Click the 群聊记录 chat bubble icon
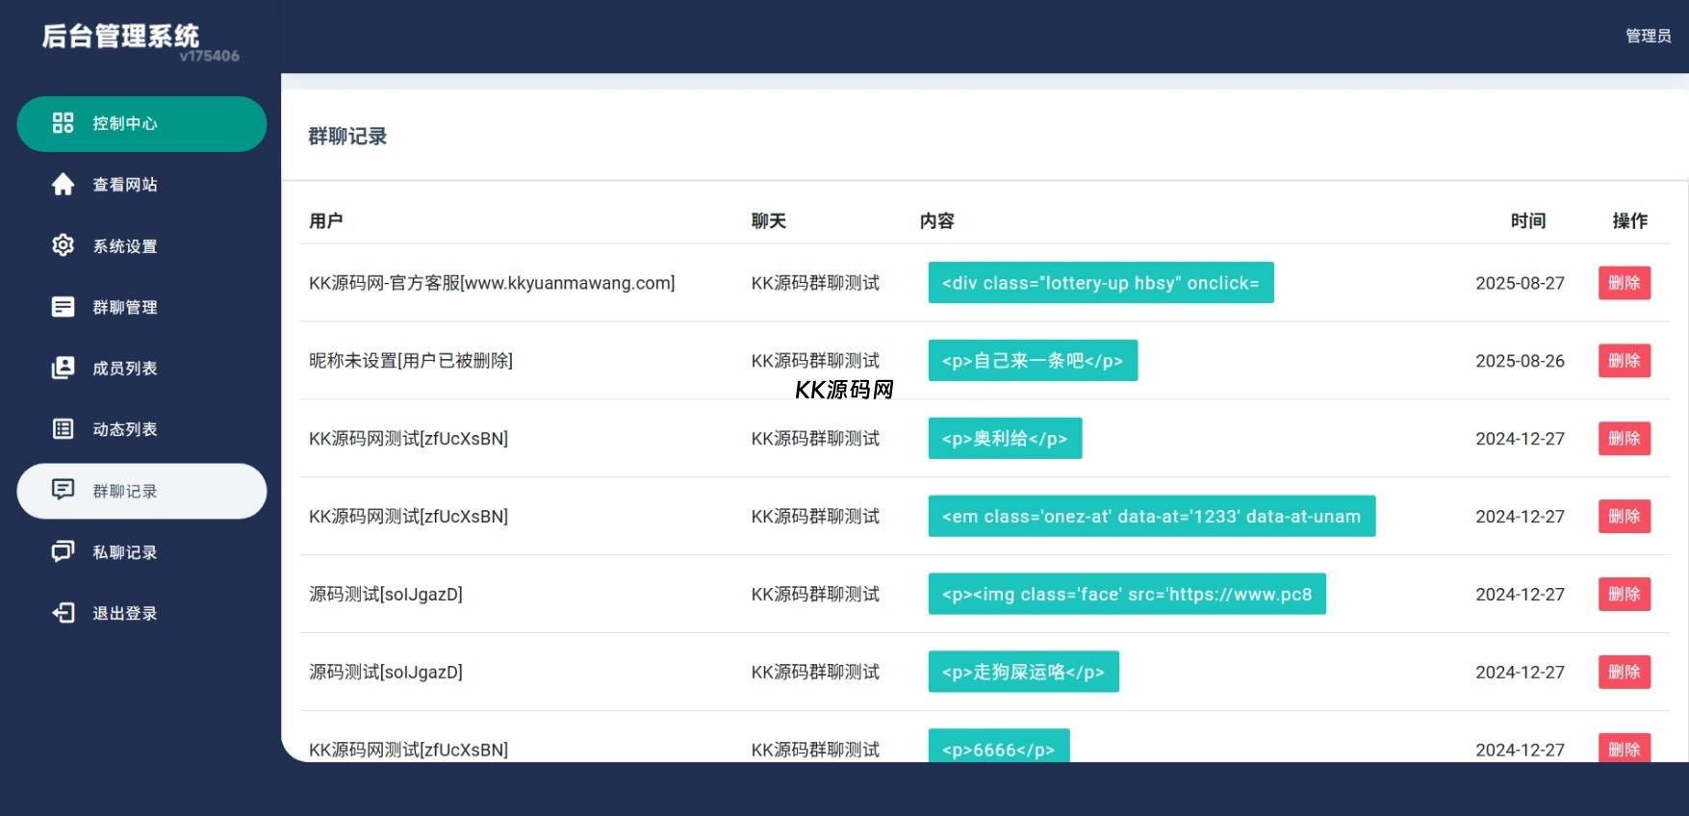 63,490
